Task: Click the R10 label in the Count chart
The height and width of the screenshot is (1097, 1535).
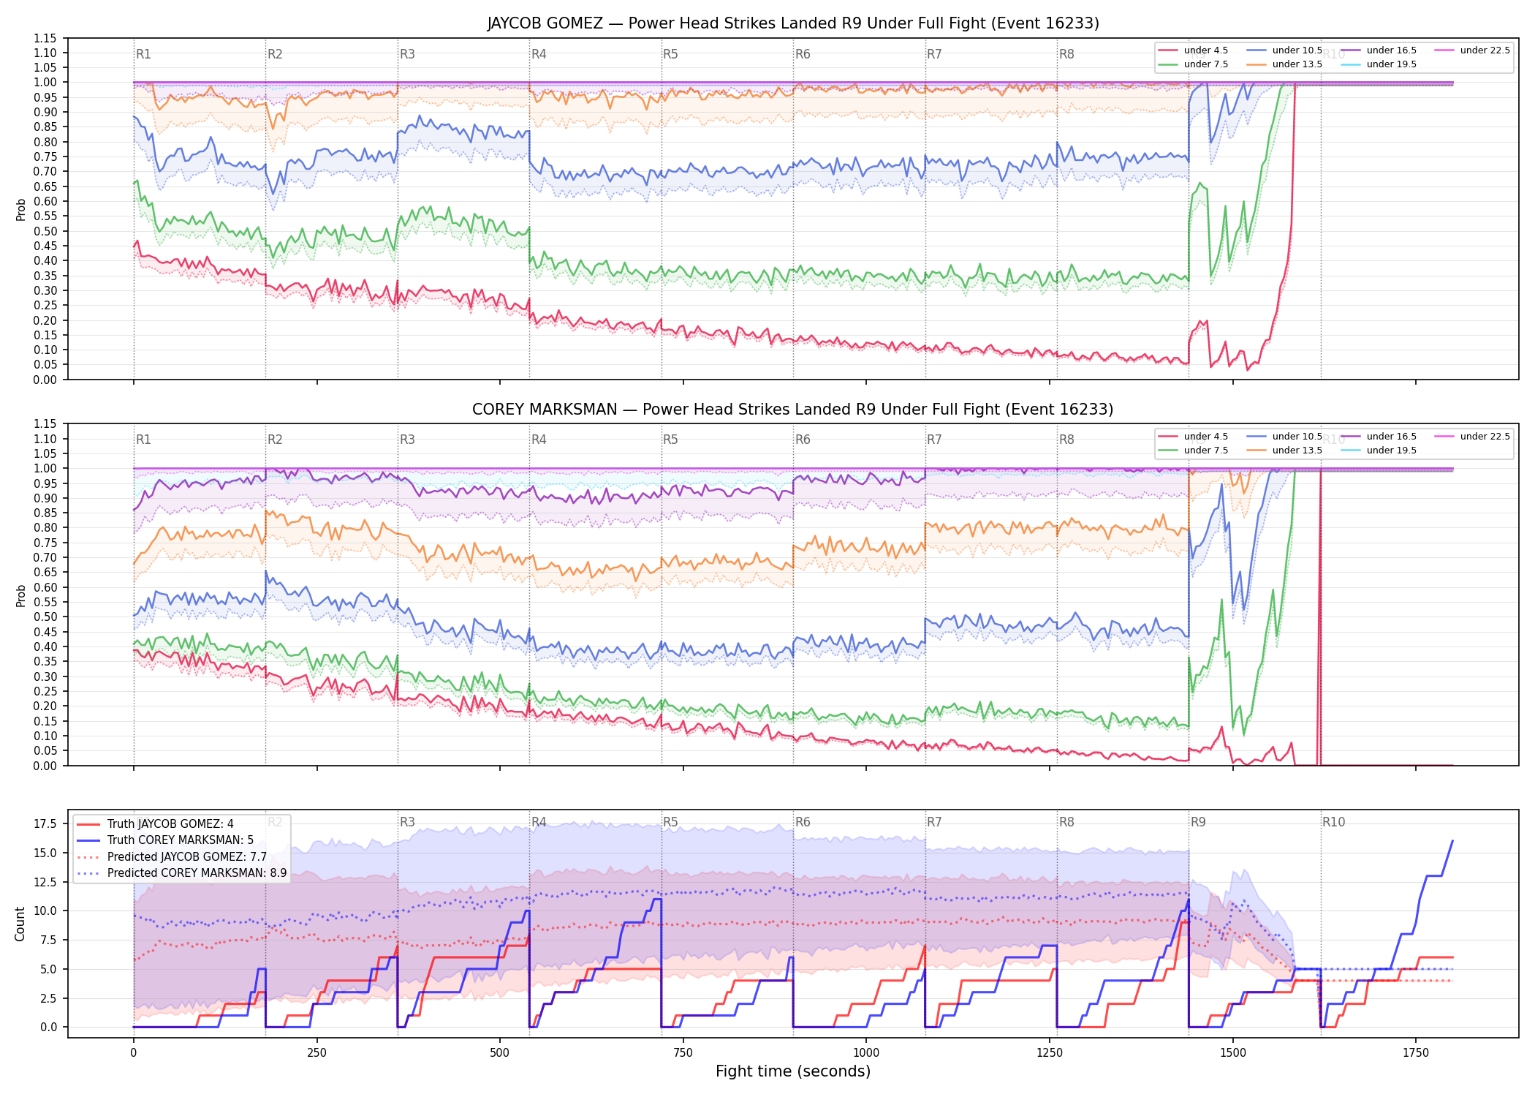Action: tap(1333, 822)
